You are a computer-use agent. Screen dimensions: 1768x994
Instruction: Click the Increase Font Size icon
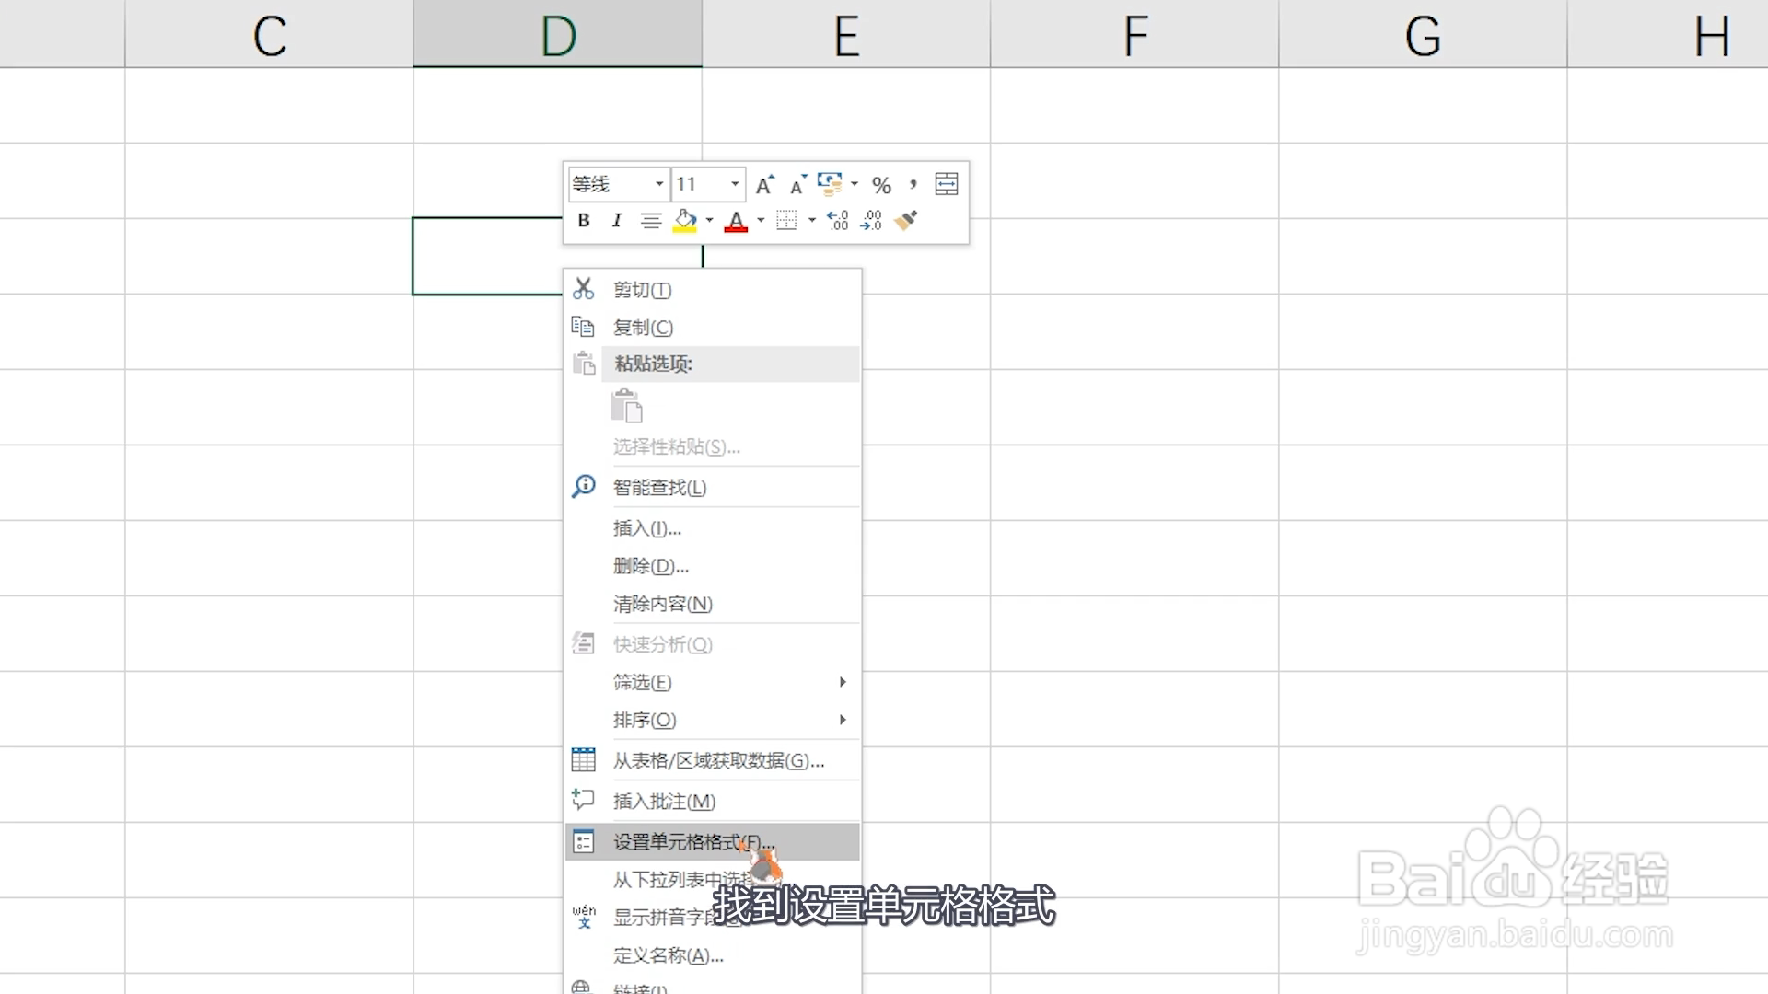[x=764, y=185]
